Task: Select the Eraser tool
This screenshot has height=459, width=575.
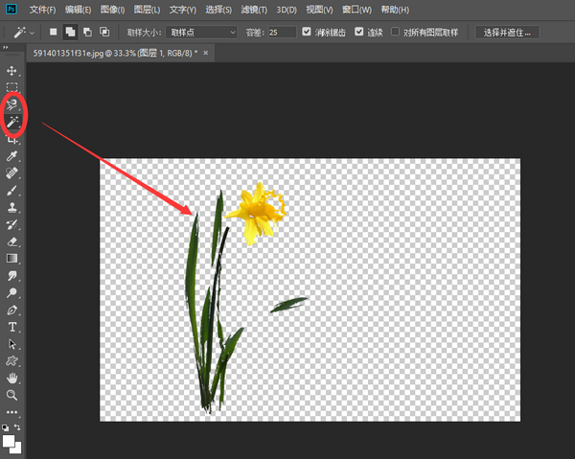Action: [x=12, y=241]
